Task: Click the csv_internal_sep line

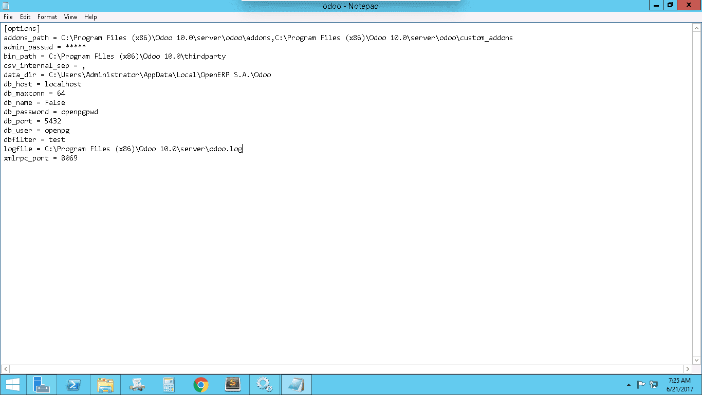Action: click(45, 66)
